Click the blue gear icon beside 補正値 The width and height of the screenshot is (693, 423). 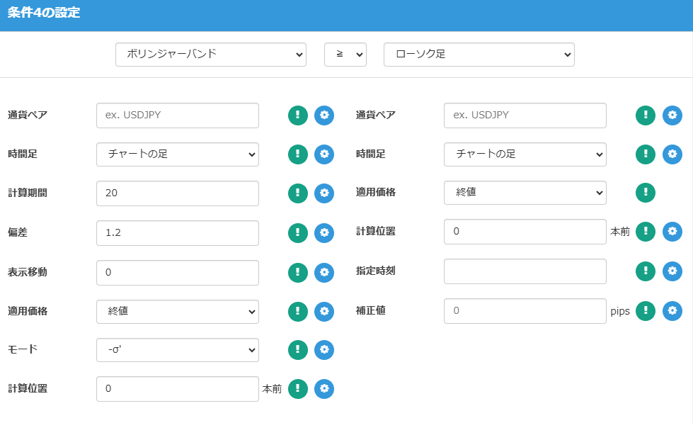[x=672, y=311]
